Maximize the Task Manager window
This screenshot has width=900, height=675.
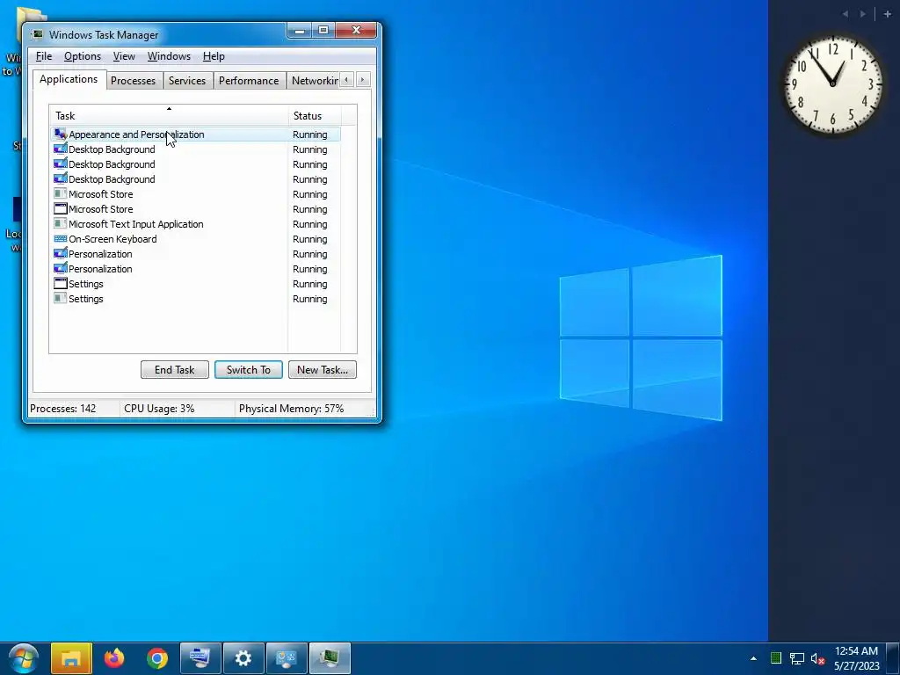click(x=323, y=31)
